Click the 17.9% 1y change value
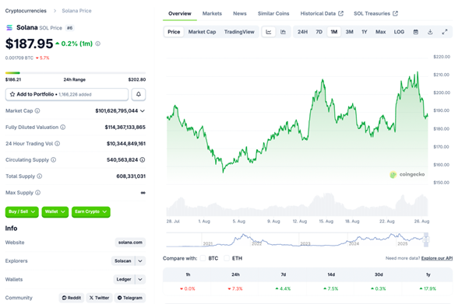Viewport: 469px width, 304px height. point(428,288)
